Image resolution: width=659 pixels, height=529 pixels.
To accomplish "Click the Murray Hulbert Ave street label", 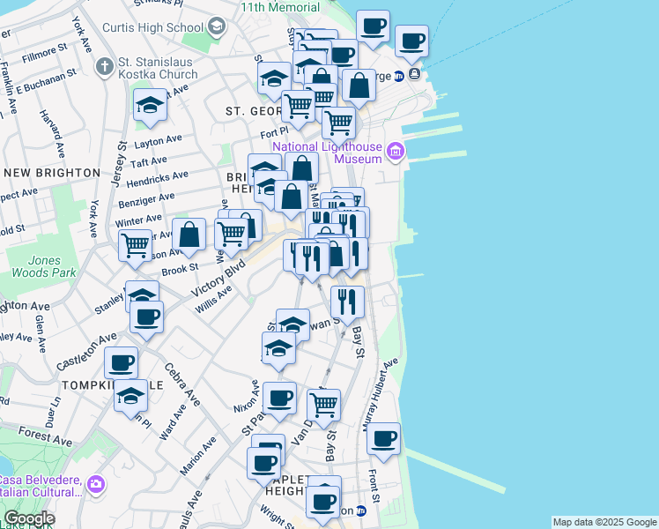I will coord(381,394).
